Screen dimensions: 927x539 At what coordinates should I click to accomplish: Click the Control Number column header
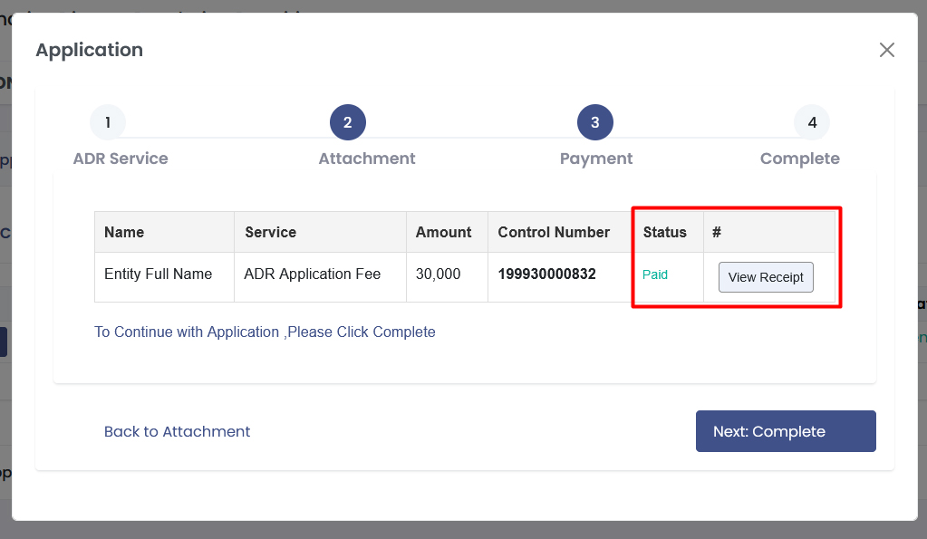click(x=554, y=232)
